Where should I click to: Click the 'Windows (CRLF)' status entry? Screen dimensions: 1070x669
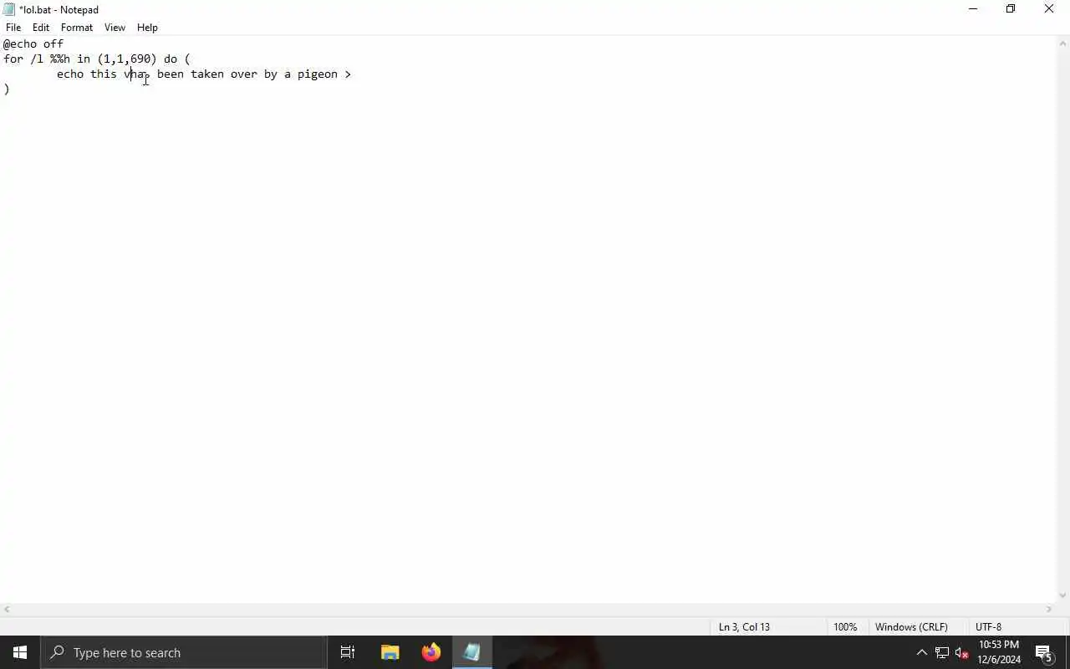[x=911, y=626]
